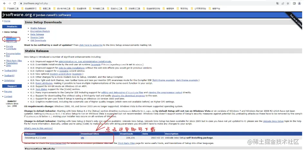
Task: Open the browser side panel icon
Action: click(294, 3)
